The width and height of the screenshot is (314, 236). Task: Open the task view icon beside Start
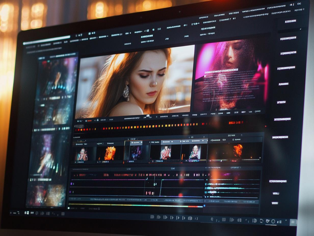(32, 213)
